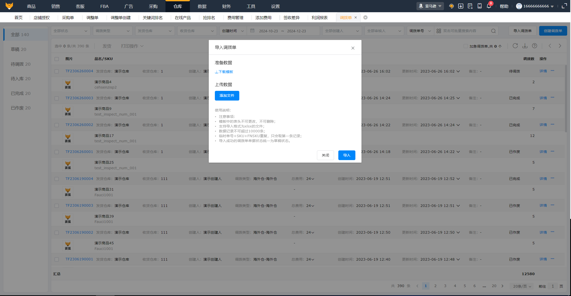Image resolution: width=571 pixels, height=296 pixels.
Task: Check the urgent transfer order checkbox
Action: tap(466, 46)
